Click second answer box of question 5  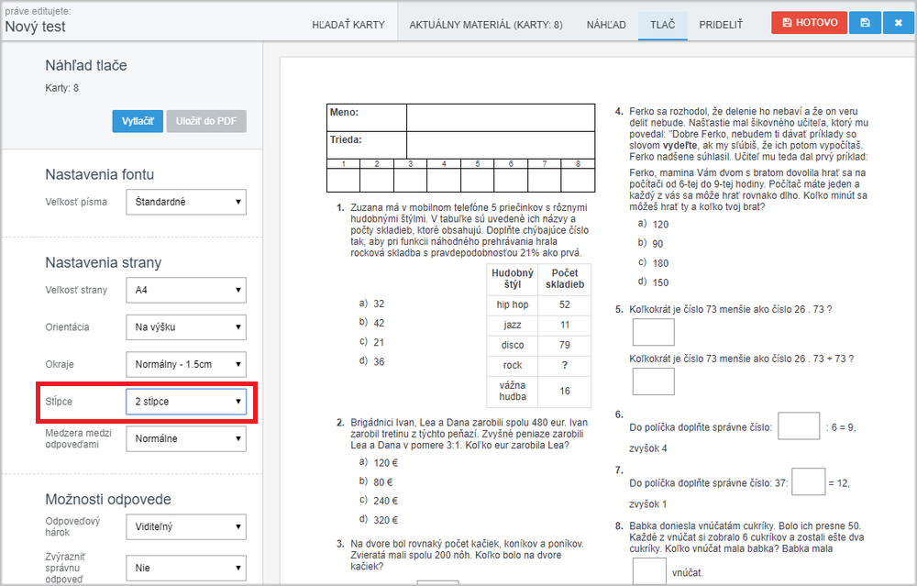(x=653, y=381)
